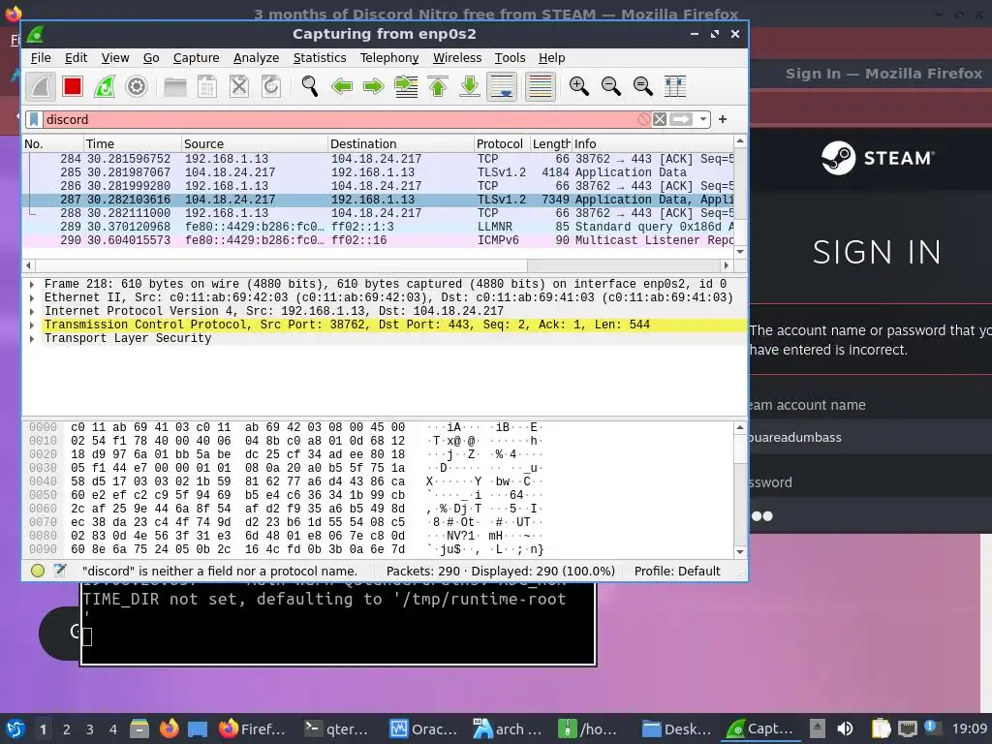This screenshot has height=744, width=992.
Task: Stop the running capture (red square)
Action: 73,86
